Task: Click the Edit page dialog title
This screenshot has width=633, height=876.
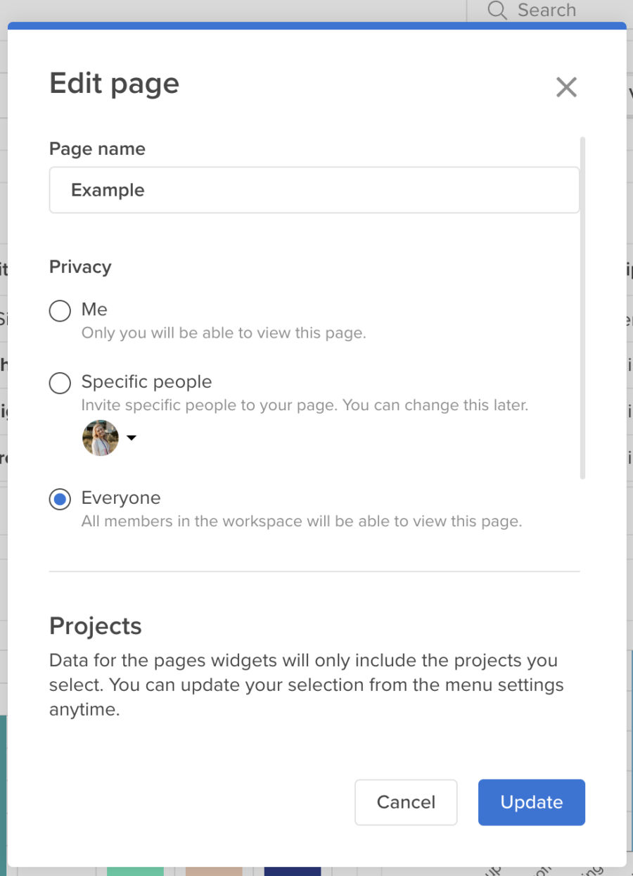Action: pyautogui.click(x=114, y=83)
